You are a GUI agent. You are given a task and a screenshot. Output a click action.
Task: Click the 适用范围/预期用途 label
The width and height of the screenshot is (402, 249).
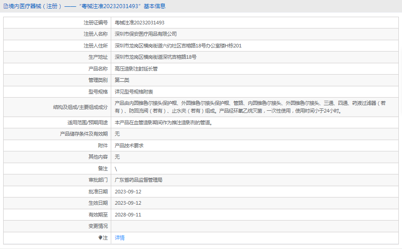(x=88, y=122)
